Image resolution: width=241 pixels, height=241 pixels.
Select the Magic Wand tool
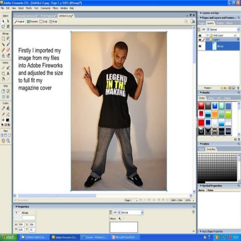[x=3, y=44]
